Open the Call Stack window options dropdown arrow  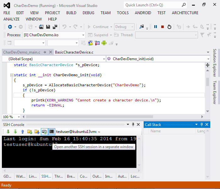196,124
